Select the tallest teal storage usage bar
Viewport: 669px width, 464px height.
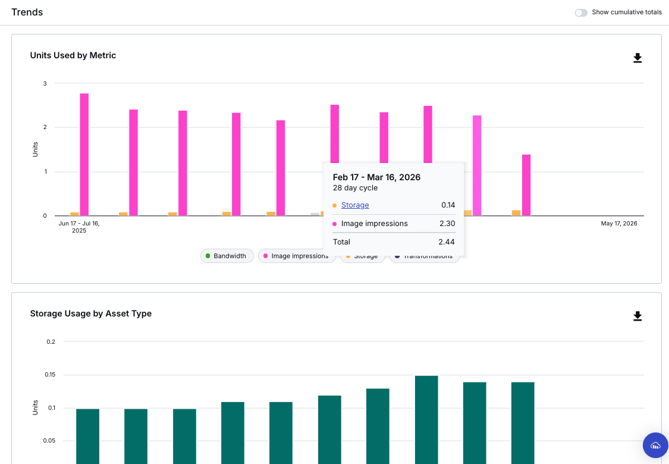tap(426, 416)
